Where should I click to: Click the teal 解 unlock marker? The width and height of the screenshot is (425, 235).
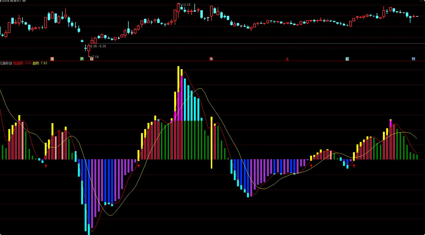coord(347,59)
